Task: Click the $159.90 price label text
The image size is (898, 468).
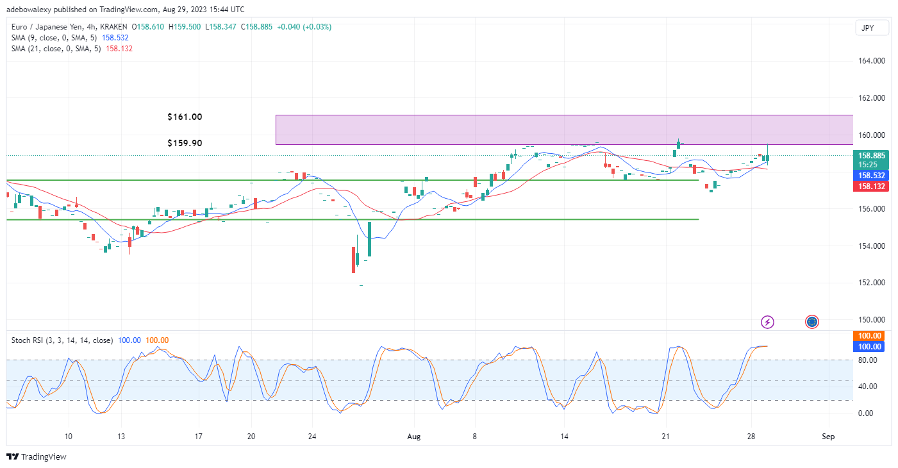Action: [185, 143]
